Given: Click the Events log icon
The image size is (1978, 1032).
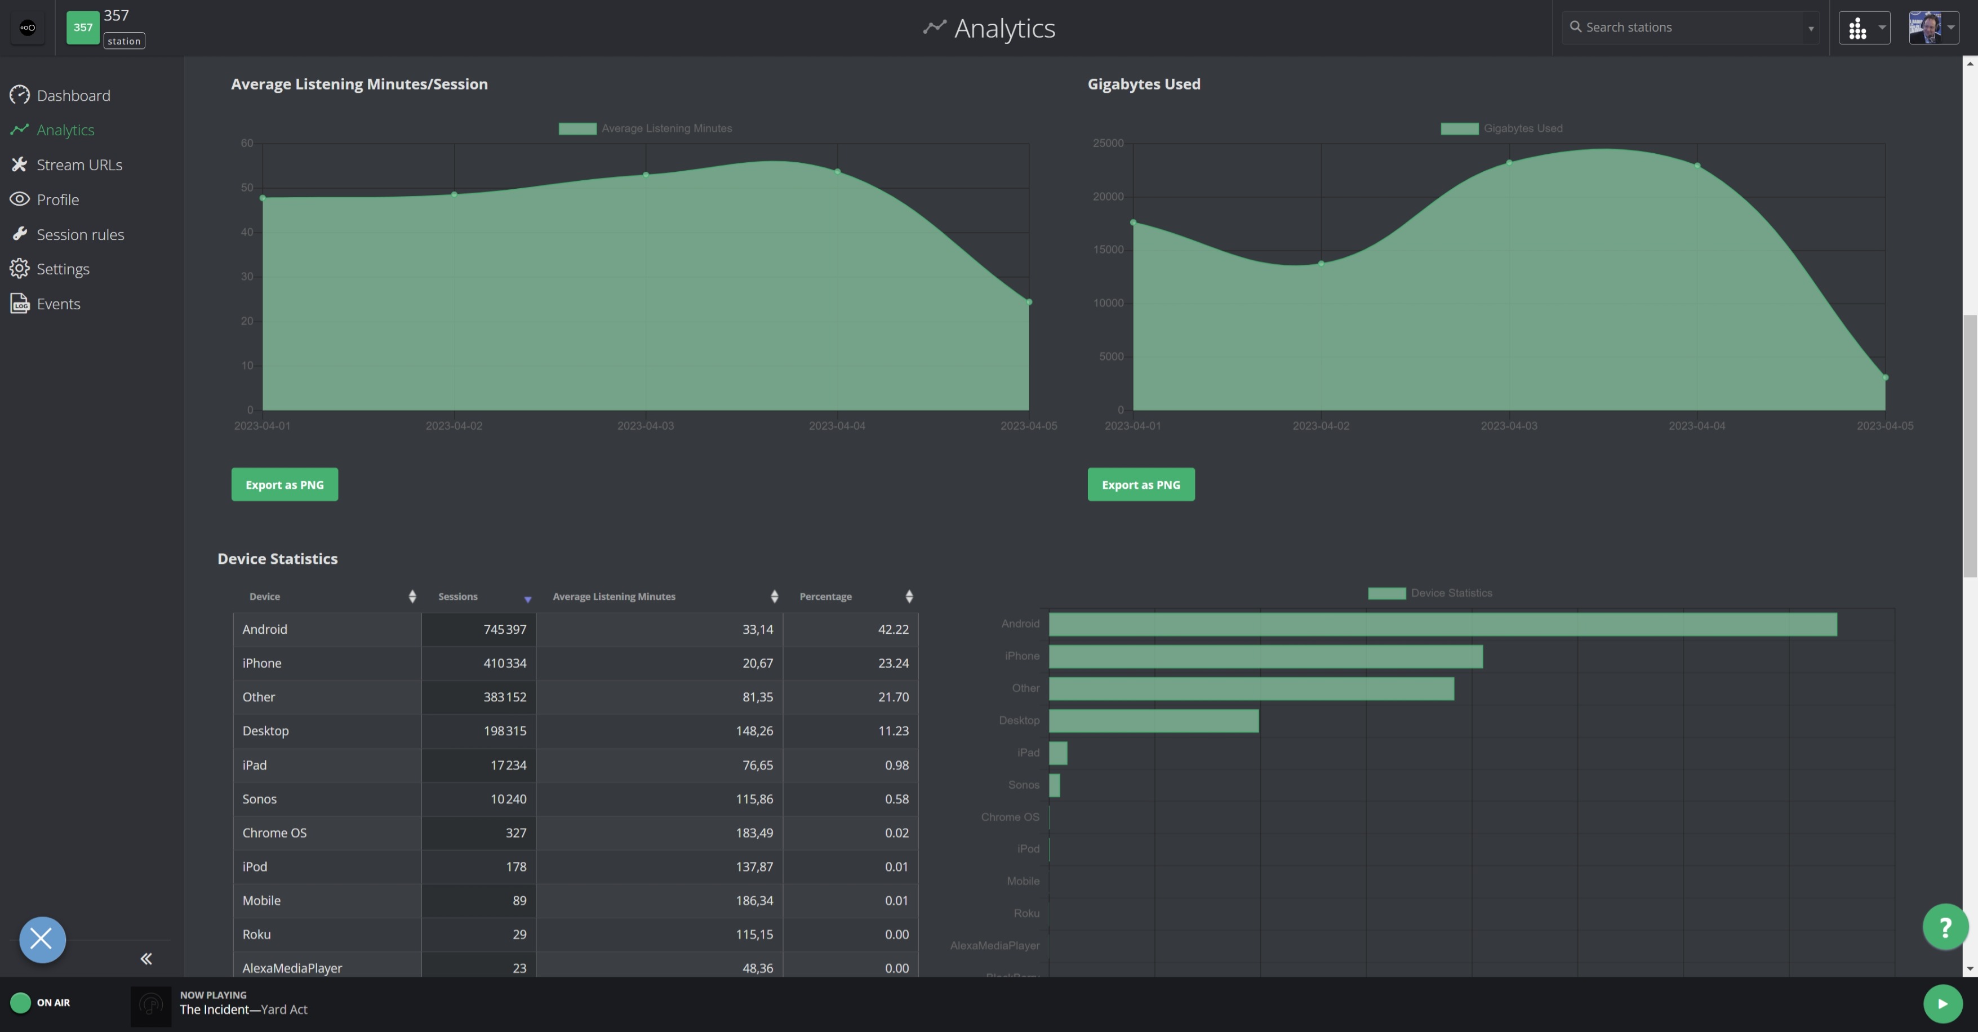Looking at the screenshot, I should click(x=19, y=303).
